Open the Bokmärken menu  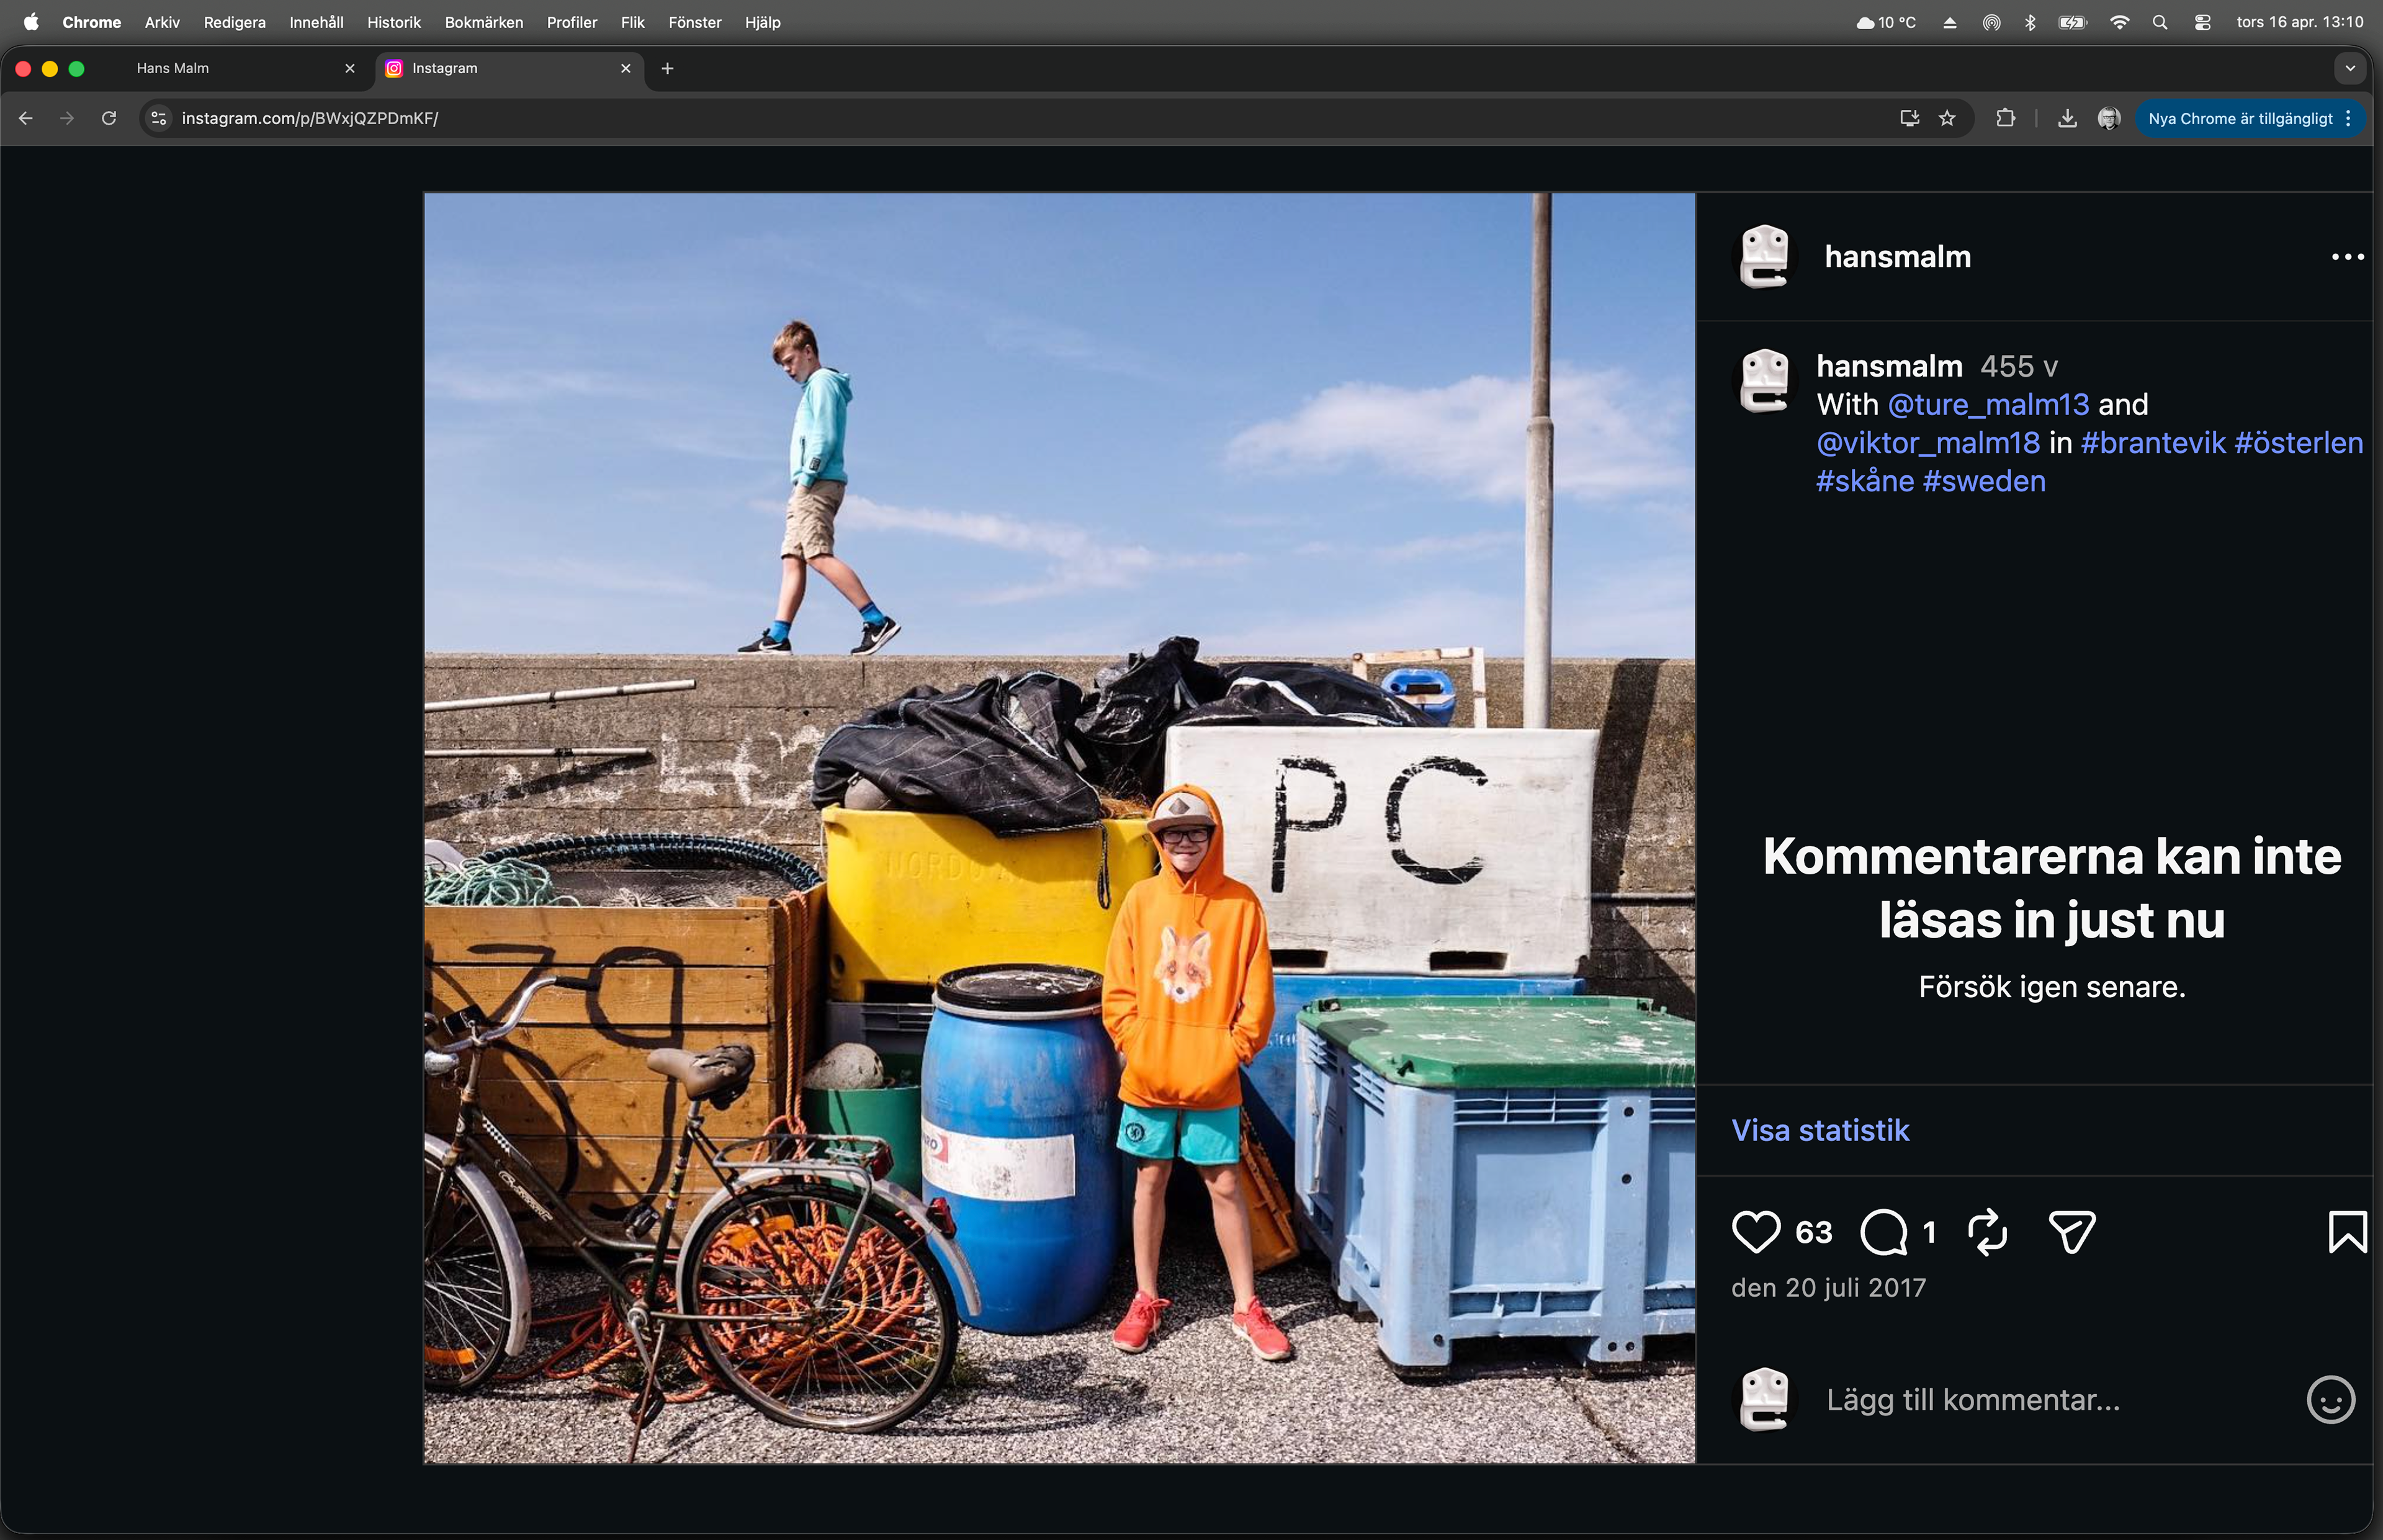(x=483, y=22)
